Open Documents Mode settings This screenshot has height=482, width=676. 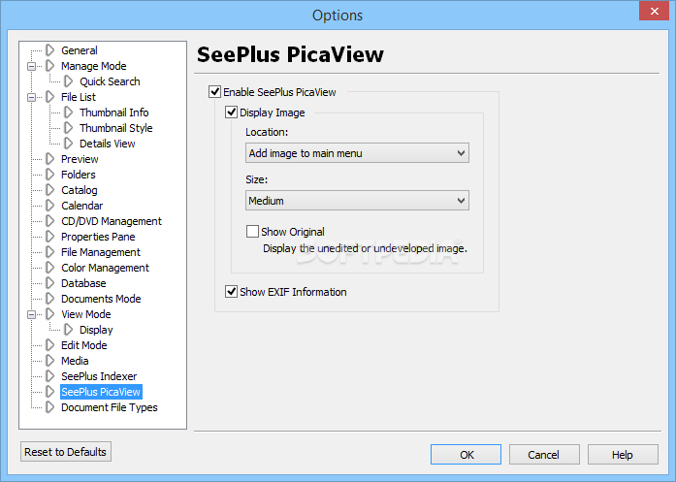pos(101,299)
